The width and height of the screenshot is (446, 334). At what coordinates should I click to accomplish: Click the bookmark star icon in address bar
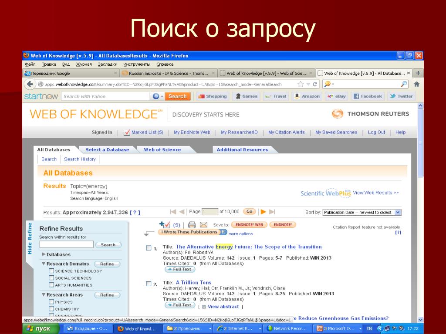(x=301, y=84)
